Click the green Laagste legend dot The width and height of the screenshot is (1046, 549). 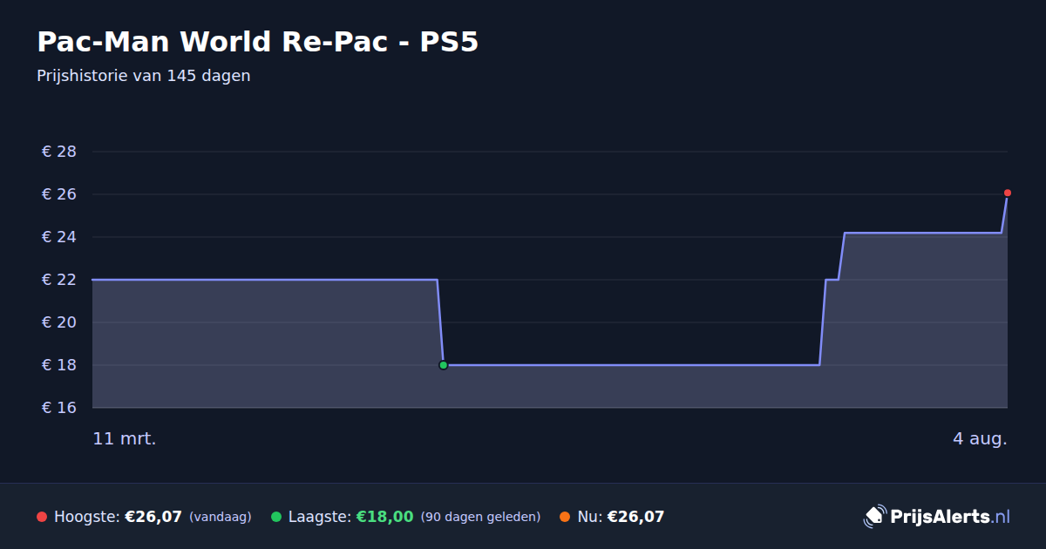[276, 517]
